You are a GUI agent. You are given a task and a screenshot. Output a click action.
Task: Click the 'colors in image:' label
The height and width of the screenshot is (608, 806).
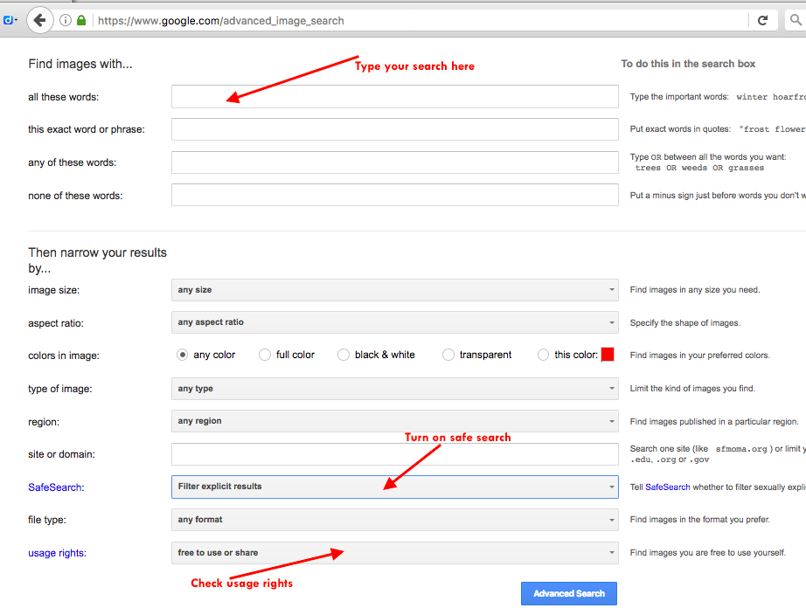[64, 356]
